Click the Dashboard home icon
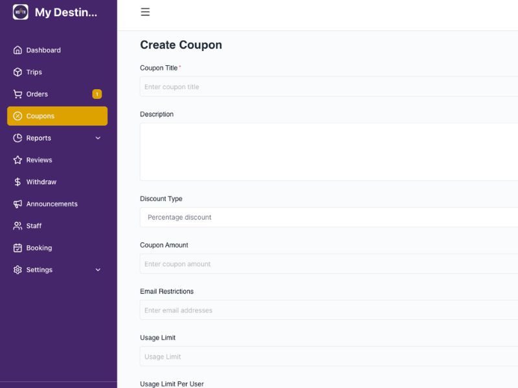The width and height of the screenshot is (518, 388). (x=17, y=50)
